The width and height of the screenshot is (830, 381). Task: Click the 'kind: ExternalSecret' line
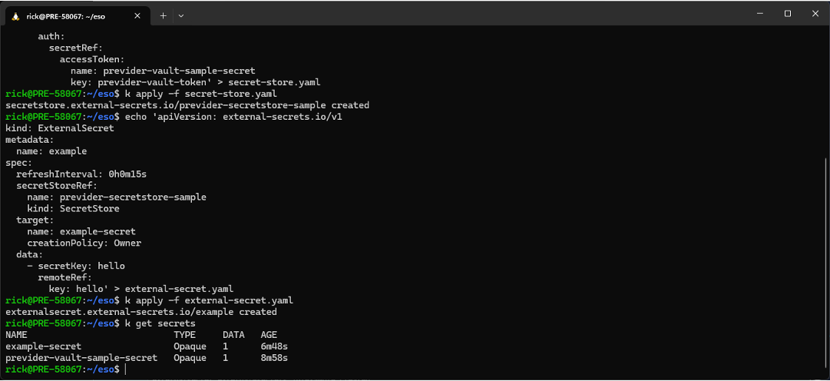(x=59, y=128)
